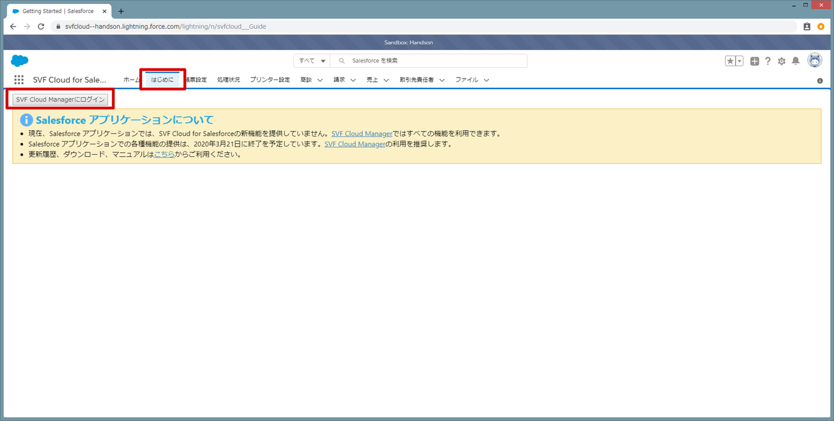Open the こちら link for manuals
The height and width of the screenshot is (421, 834).
pyautogui.click(x=164, y=154)
